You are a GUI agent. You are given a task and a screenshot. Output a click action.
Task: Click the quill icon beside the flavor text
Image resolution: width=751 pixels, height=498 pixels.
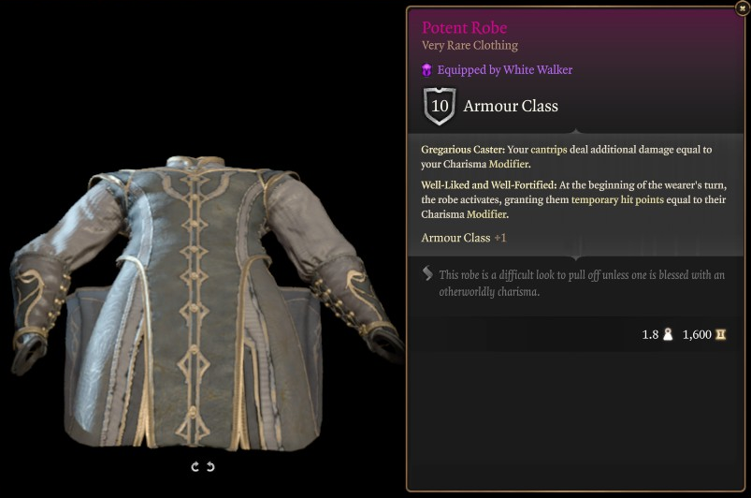point(427,273)
